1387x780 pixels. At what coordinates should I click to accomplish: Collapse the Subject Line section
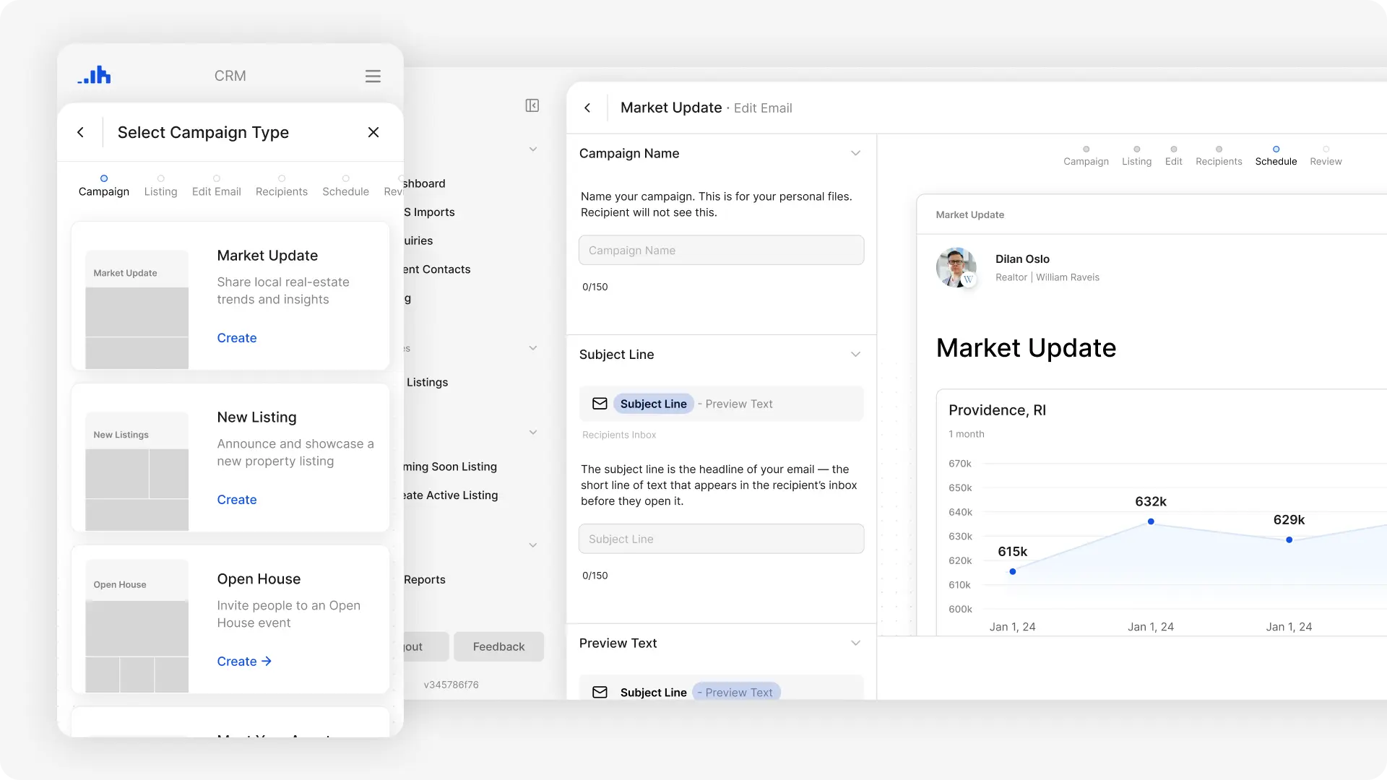click(855, 354)
